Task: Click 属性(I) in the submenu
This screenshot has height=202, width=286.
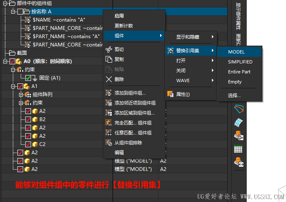Action: [191, 94]
